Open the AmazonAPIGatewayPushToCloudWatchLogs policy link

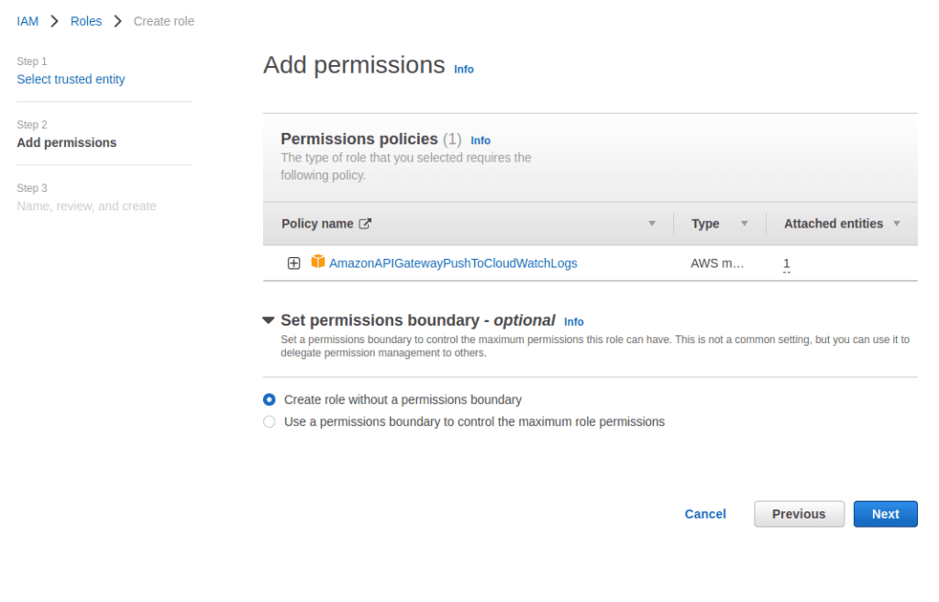453,263
